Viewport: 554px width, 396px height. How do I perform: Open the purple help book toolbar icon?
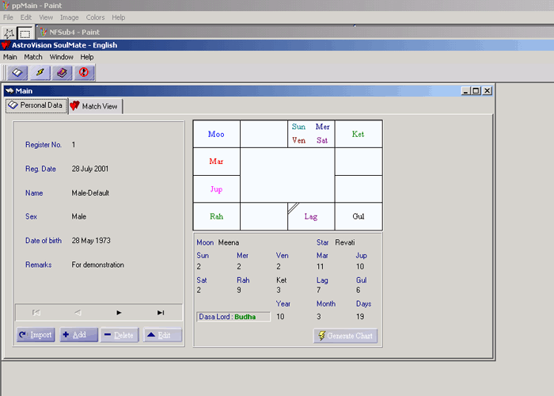[62, 73]
